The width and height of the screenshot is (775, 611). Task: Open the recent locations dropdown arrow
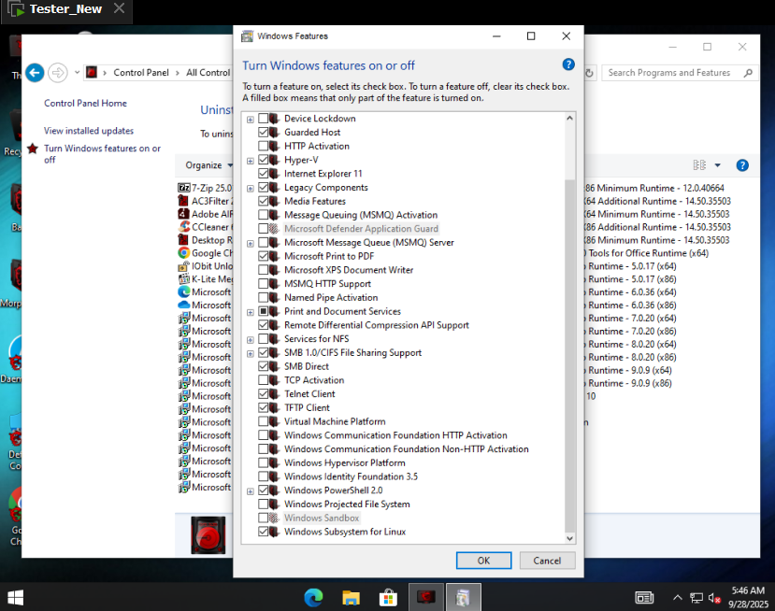(77, 73)
